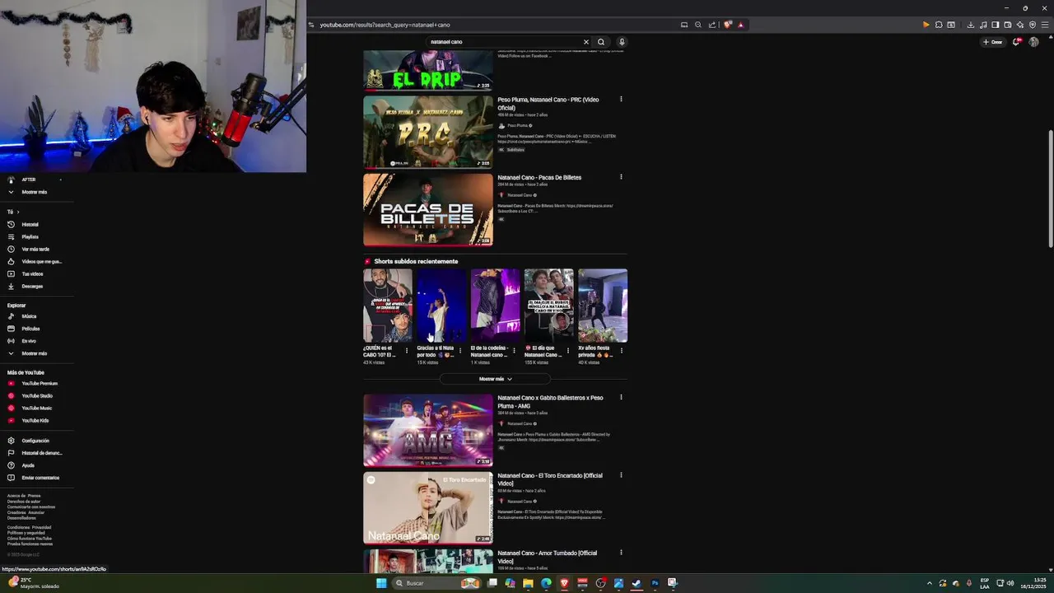The height and width of the screenshot is (593, 1054).
Task: Click the browser share icon
Action: 712,25
